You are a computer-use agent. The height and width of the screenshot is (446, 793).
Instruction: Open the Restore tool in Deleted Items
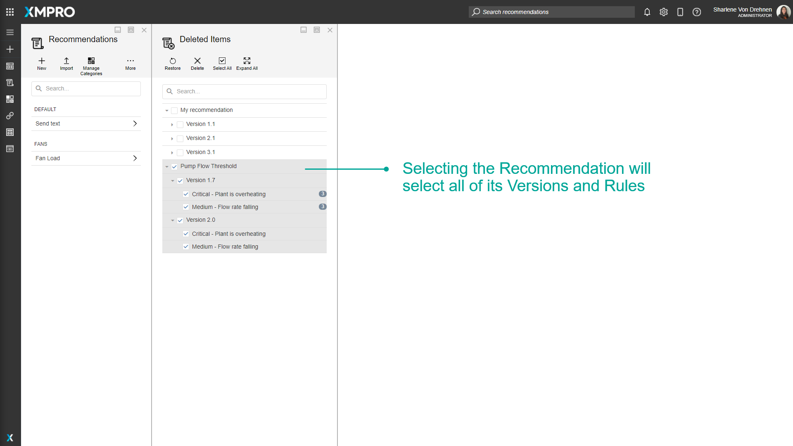coord(172,64)
